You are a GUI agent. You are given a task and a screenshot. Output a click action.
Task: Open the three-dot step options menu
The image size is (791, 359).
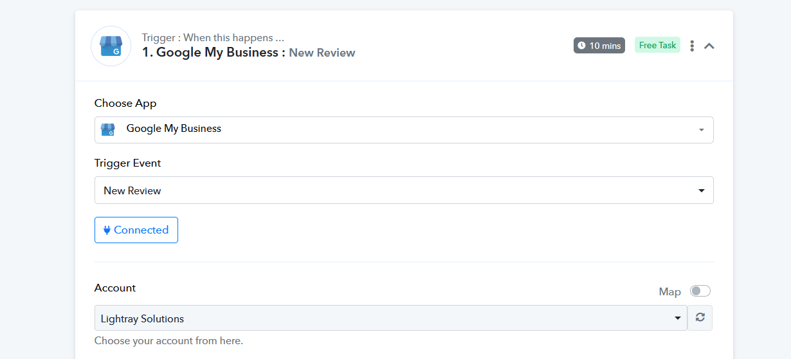[692, 46]
